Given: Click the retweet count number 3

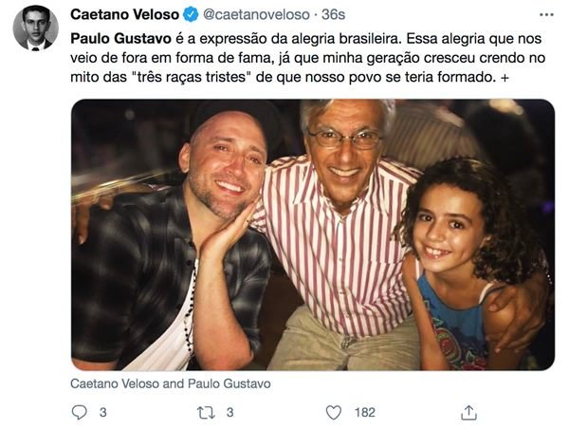Looking at the screenshot, I should [230, 413].
